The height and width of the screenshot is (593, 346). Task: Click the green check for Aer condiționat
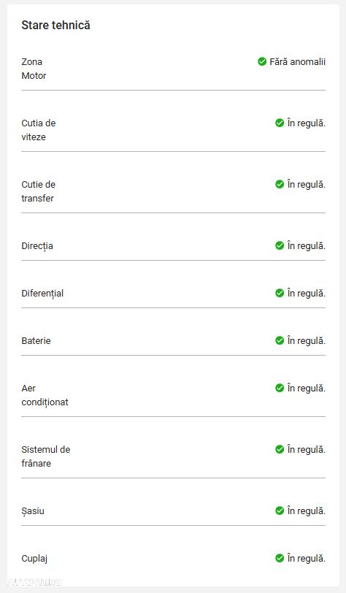[x=280, y=388]
